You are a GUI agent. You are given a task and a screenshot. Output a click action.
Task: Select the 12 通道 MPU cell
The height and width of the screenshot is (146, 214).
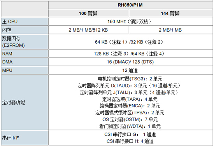(x=130, y=70)
